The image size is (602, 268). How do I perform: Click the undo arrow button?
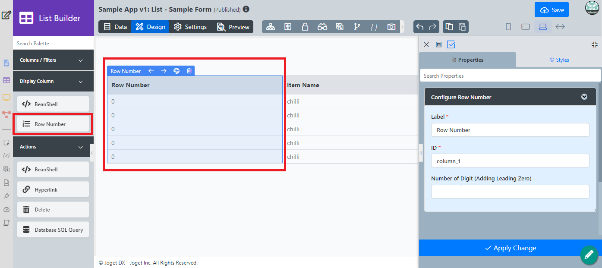pos(419,27)
